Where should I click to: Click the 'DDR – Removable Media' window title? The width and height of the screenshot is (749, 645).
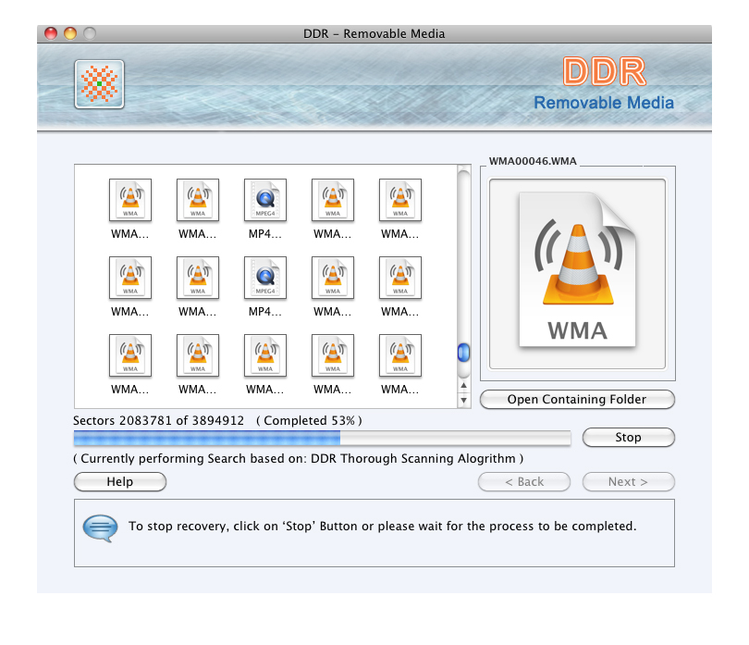click(x=374, y=34)
